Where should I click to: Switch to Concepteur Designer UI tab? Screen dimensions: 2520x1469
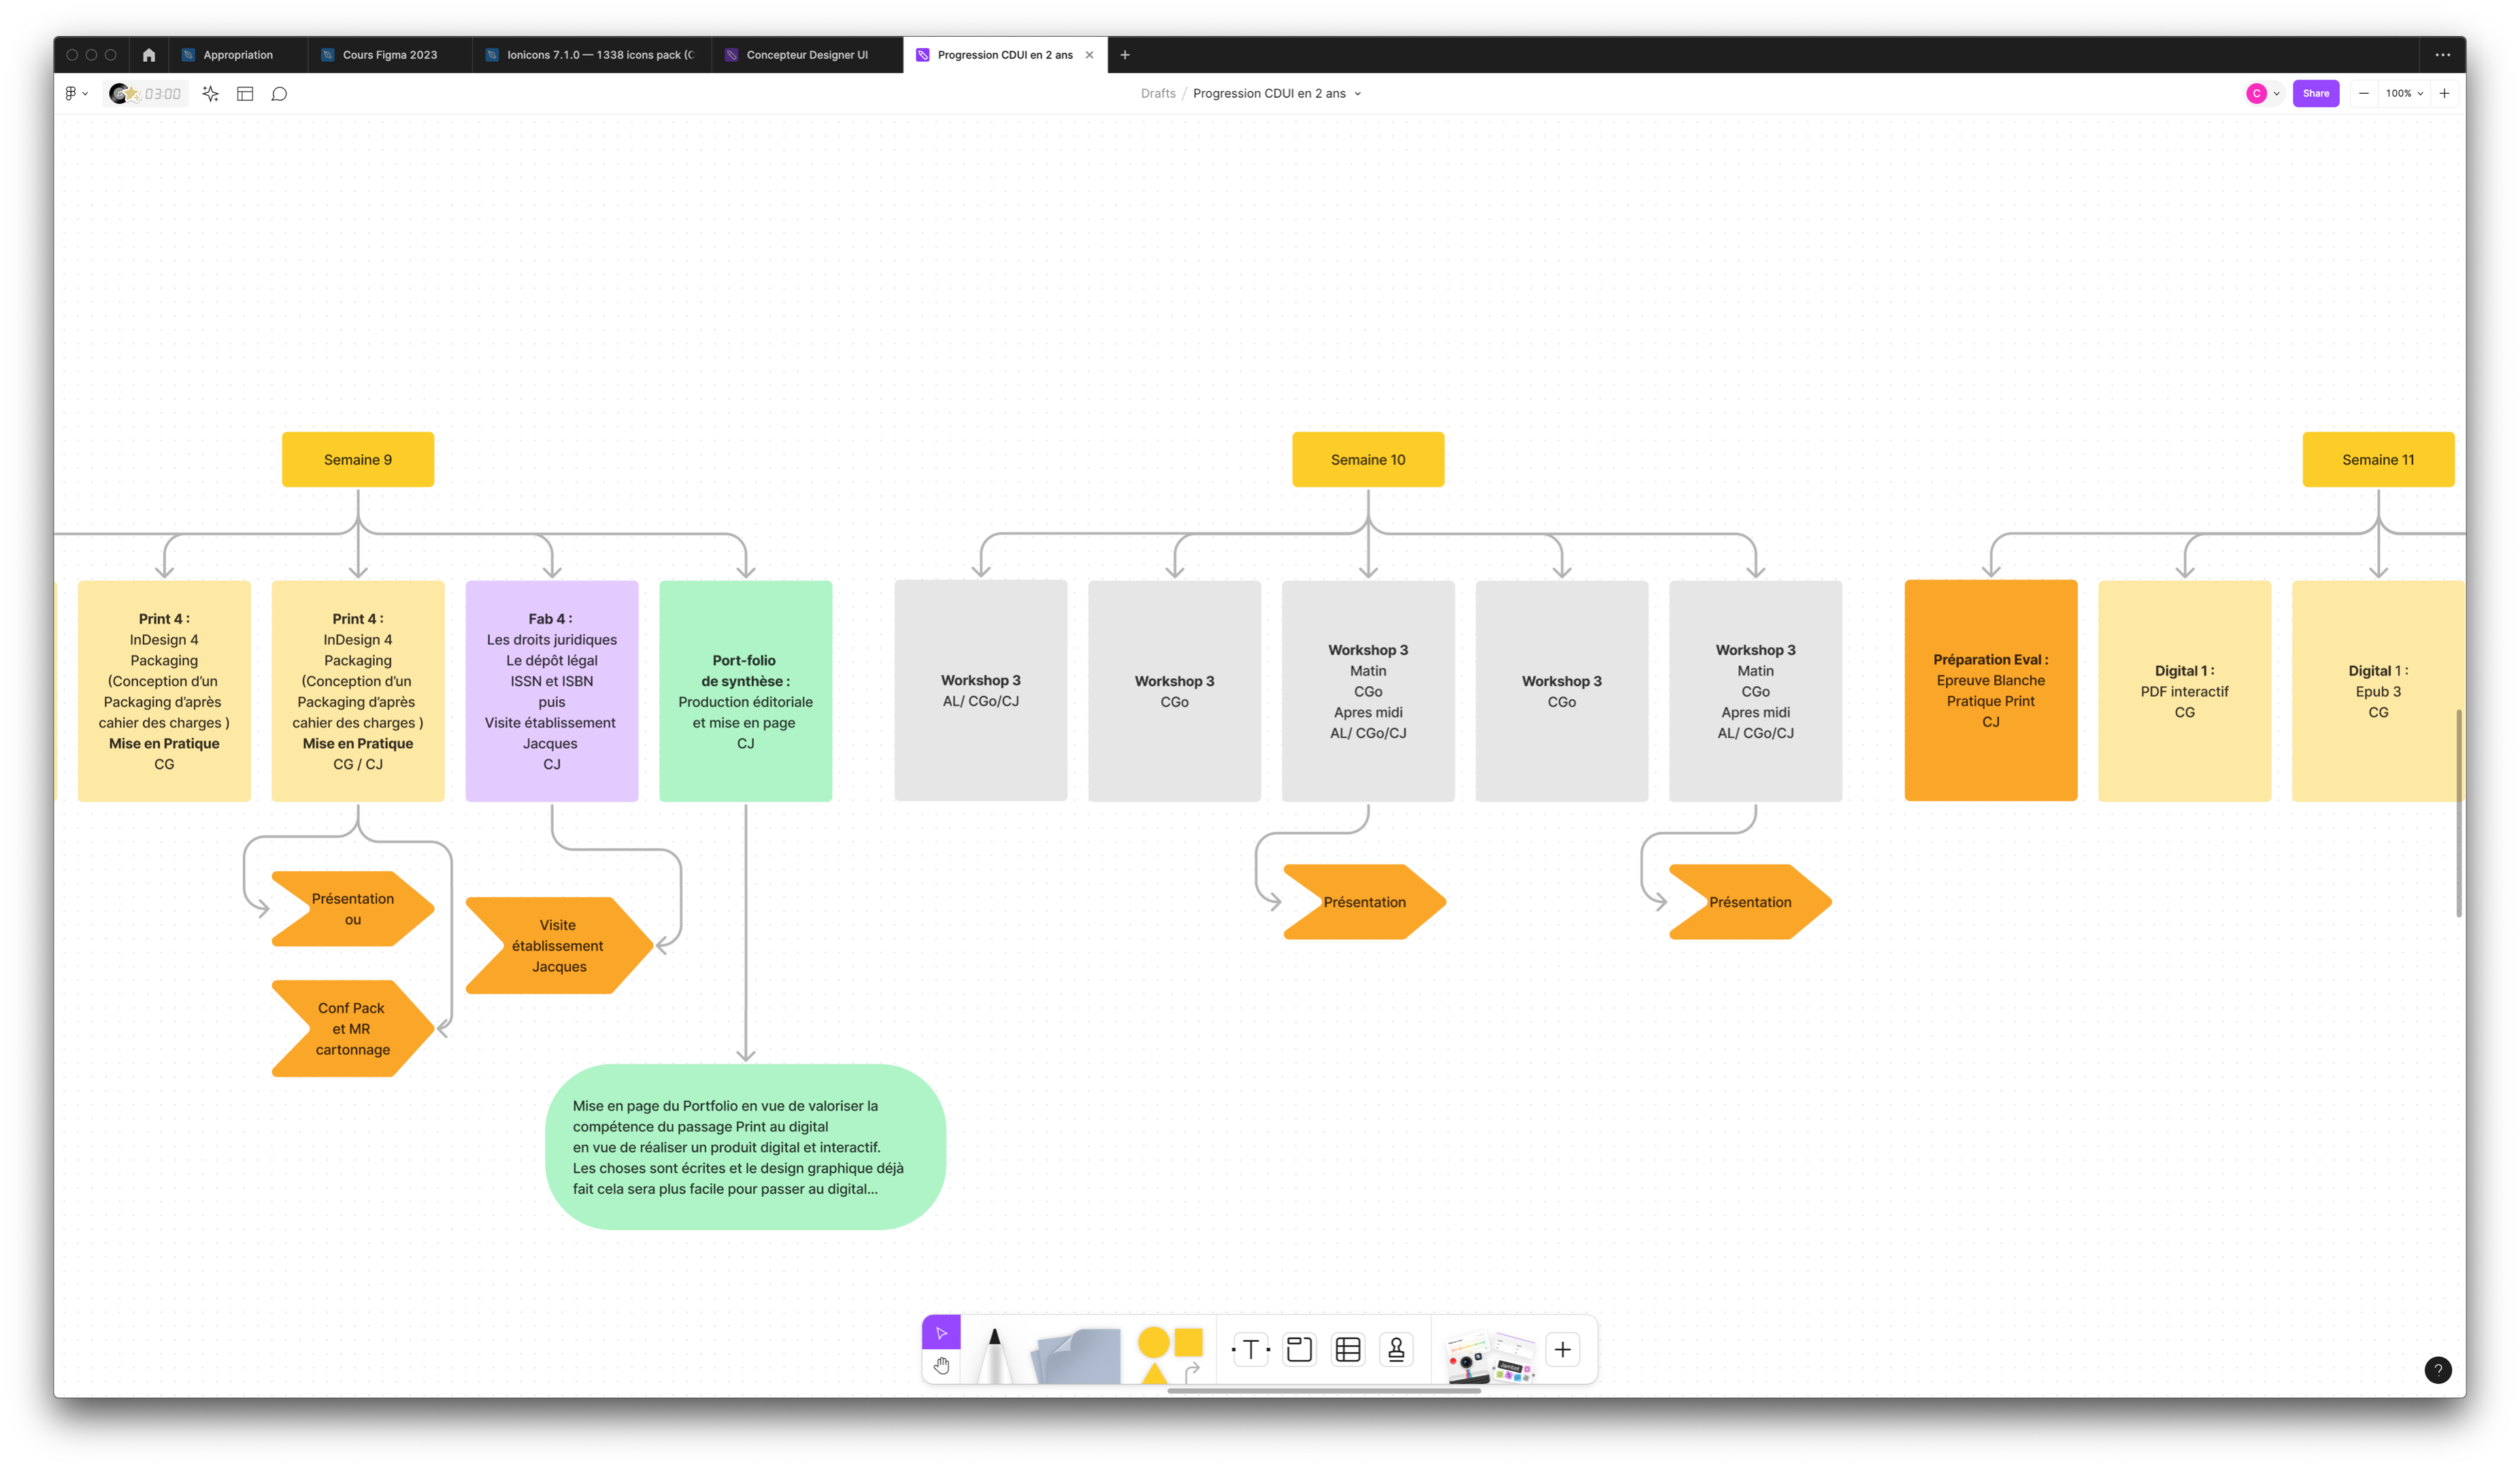pos(806,55)
